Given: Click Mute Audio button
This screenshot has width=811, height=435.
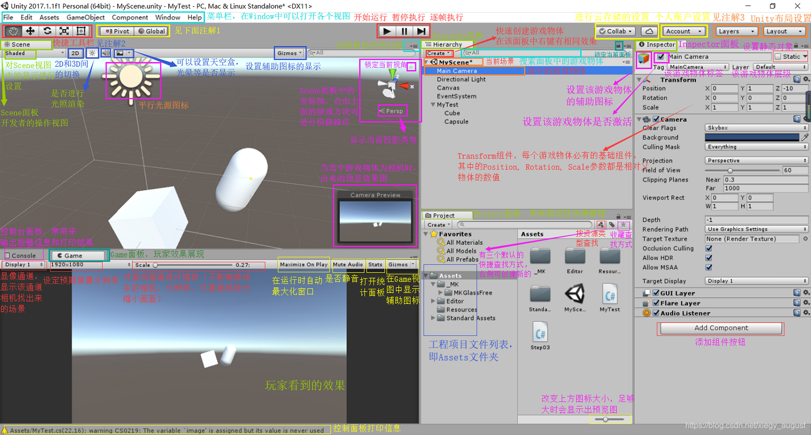Looking at the screenshot, I should [347, 264].
